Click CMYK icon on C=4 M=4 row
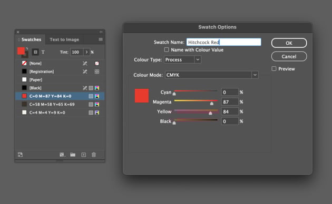 [x=97, y=113]
